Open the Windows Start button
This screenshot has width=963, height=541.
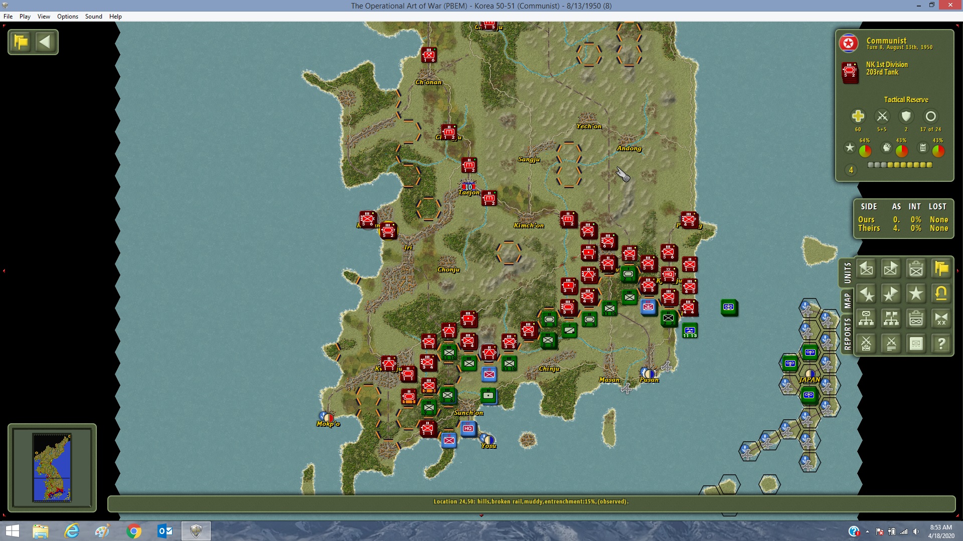tap(12, 531)
